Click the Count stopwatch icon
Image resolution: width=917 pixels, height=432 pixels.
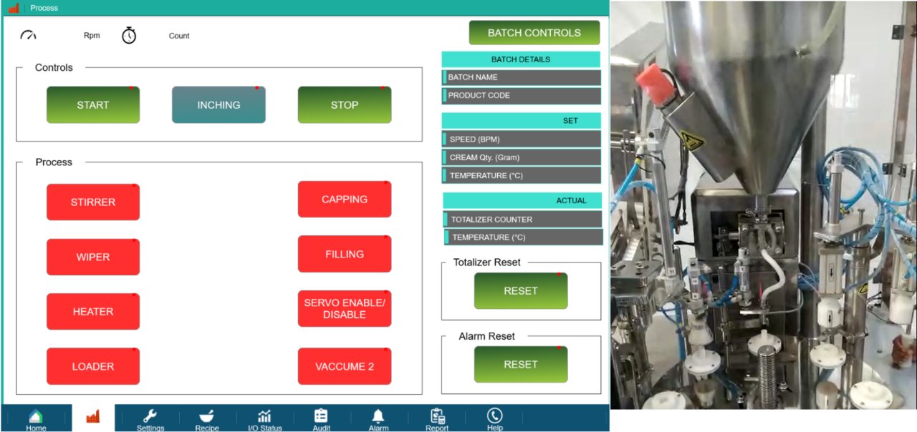(x=129, y=34)
